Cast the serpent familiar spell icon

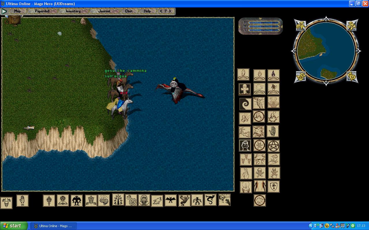tap(210, 200)
